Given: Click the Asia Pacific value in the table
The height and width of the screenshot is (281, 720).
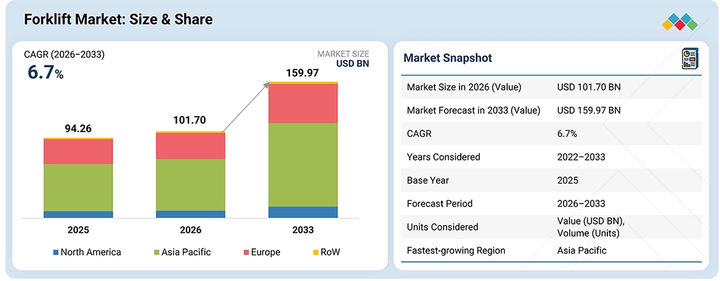Looking at the screenshot, I should (x=582, y=250).
